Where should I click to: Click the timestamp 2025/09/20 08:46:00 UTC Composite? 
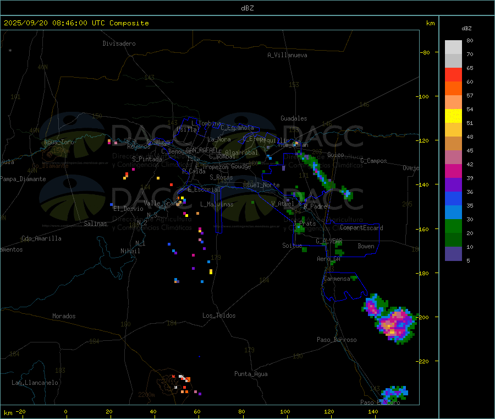(76, 23)
